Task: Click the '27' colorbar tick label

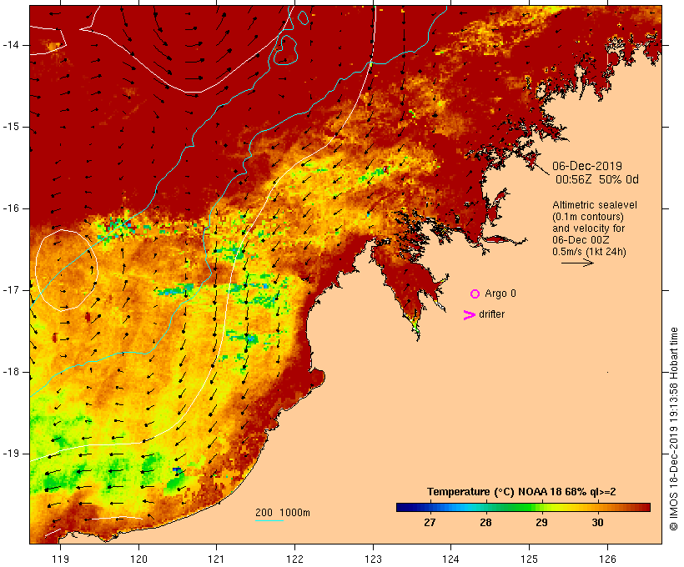Action: [x=430, y=523]
